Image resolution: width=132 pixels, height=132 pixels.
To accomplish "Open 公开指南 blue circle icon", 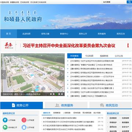I will coord(5,120).
